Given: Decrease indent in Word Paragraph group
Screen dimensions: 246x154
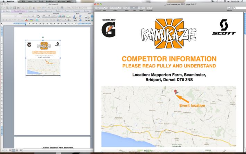Looking at the screenshot, I should point(60,16).
